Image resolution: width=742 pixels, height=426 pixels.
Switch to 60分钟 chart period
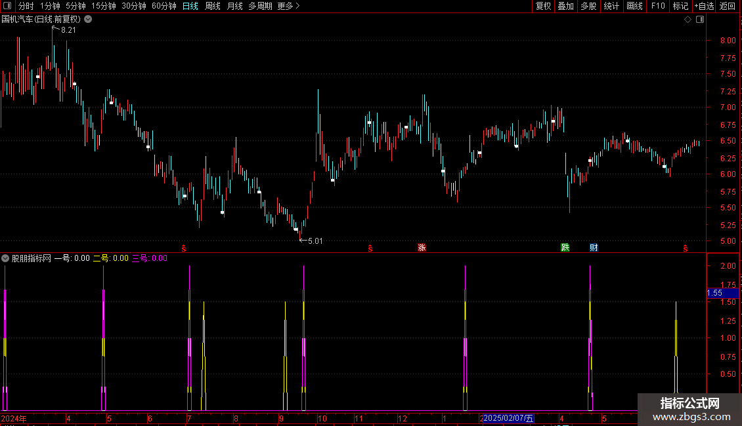164,6
